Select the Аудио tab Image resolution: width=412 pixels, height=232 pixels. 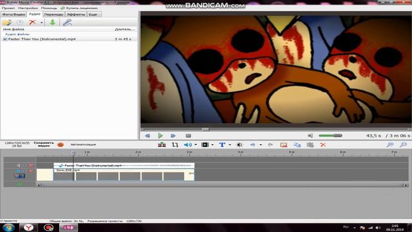tap(34, 14)
